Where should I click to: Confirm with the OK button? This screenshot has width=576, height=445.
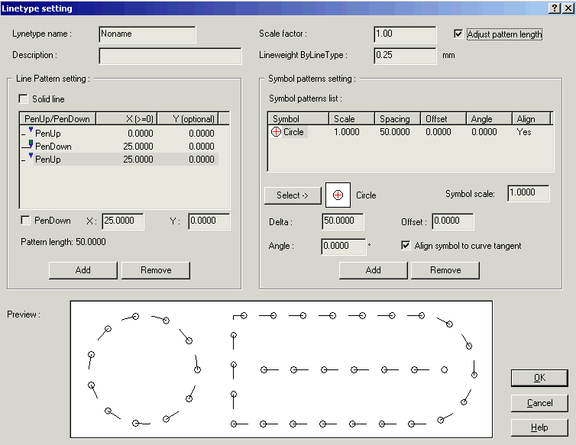(x=539, y=378)
